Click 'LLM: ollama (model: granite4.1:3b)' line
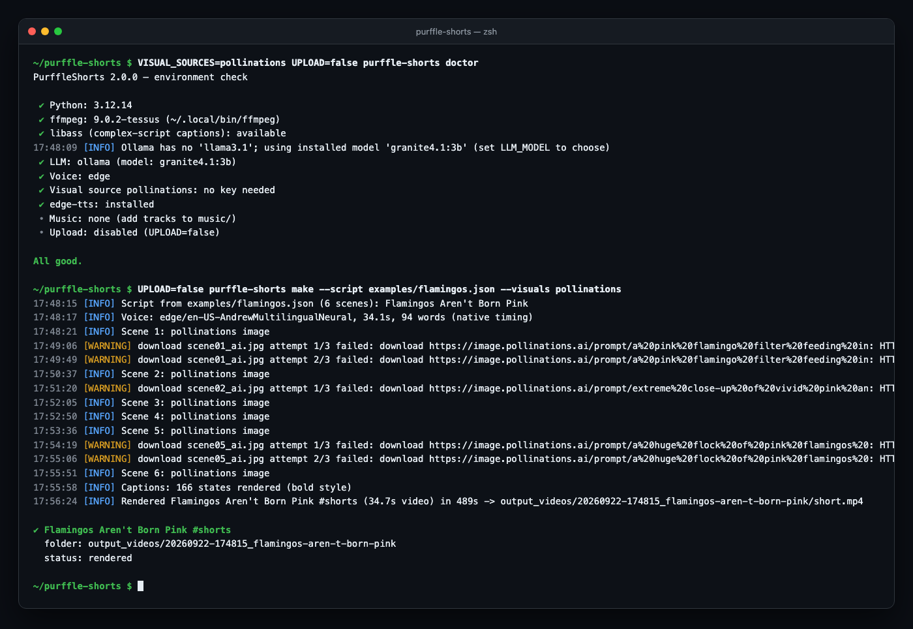Screen dimensions: 913x629 [x=143, y=162]
